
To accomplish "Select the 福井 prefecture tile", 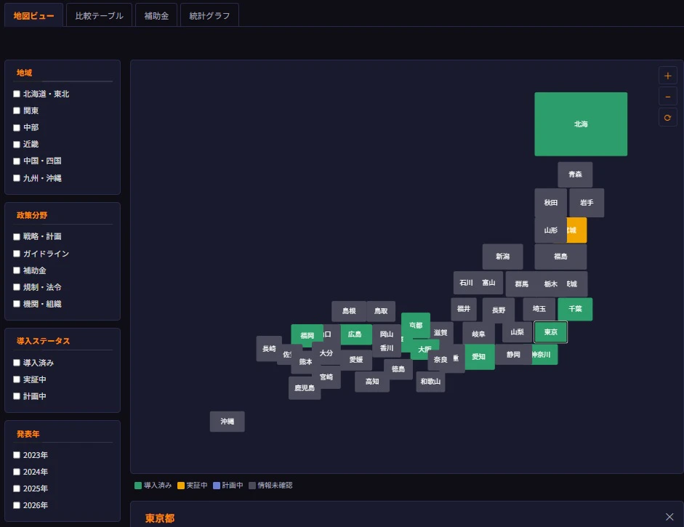I will pyautogui.click(x=463, y=309).
